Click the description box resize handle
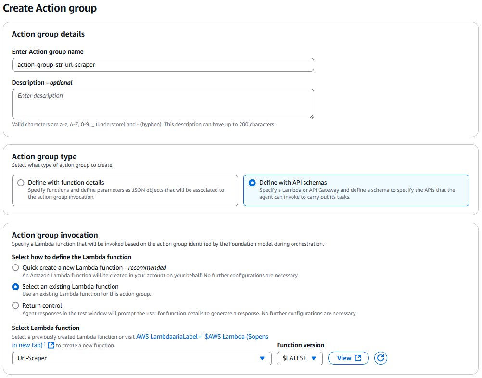Screen dimensions: 482x378 (x=312, y=117)
